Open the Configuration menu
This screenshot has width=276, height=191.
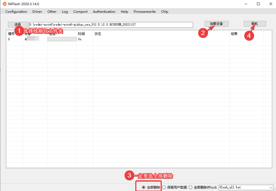(16, 12)
